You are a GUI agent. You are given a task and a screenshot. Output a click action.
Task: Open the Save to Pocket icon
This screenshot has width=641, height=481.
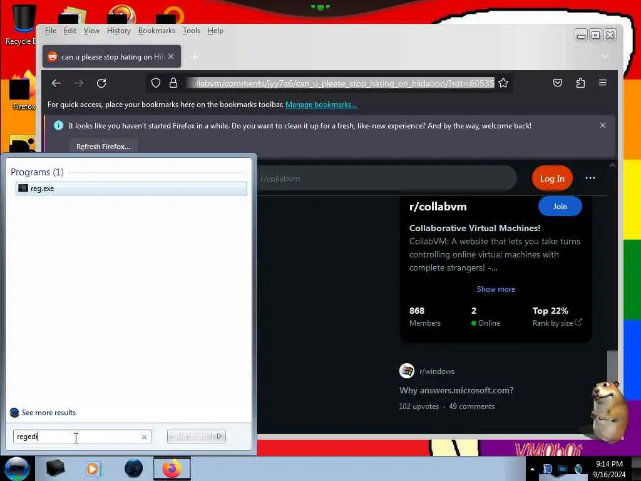[558, 83]
